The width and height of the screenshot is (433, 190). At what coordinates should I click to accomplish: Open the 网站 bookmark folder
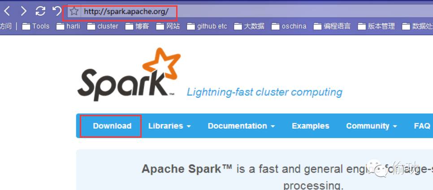pyautogui.click(x=168, y=26)
